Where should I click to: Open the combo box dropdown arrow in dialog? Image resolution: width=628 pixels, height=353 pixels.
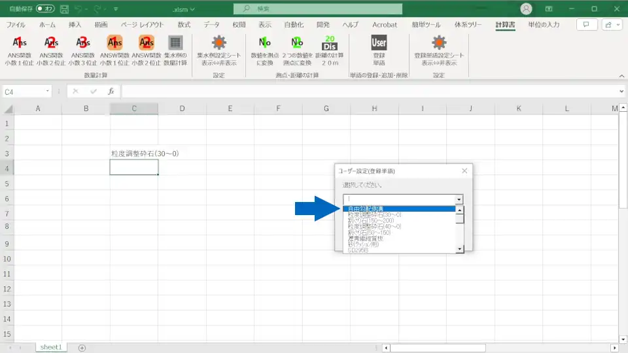[x=459, y=199]
